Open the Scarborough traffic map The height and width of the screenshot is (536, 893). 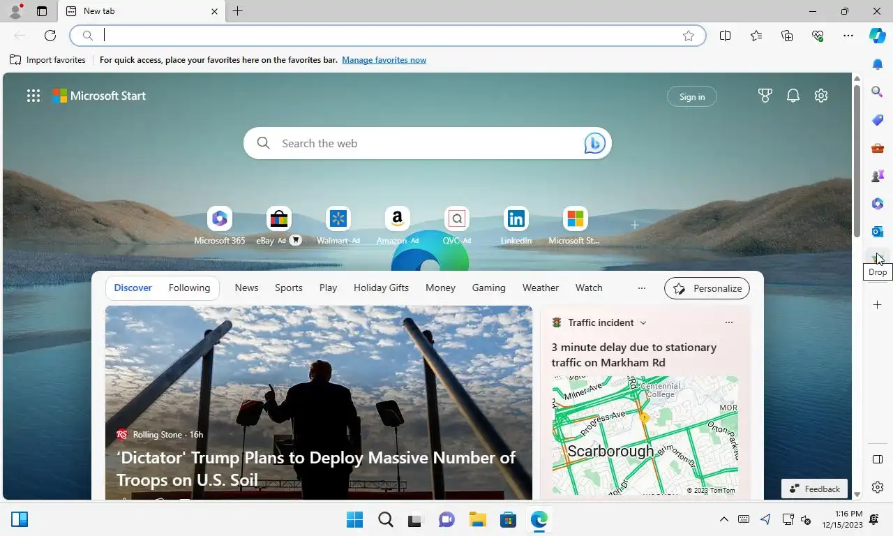[645, 435]
